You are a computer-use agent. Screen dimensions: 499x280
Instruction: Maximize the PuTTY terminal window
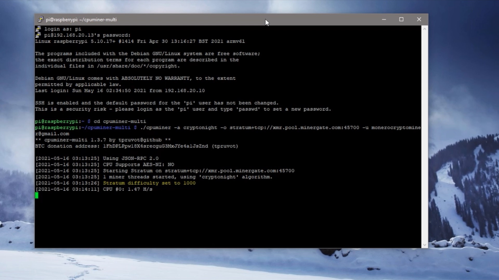(x=401, y=19)
